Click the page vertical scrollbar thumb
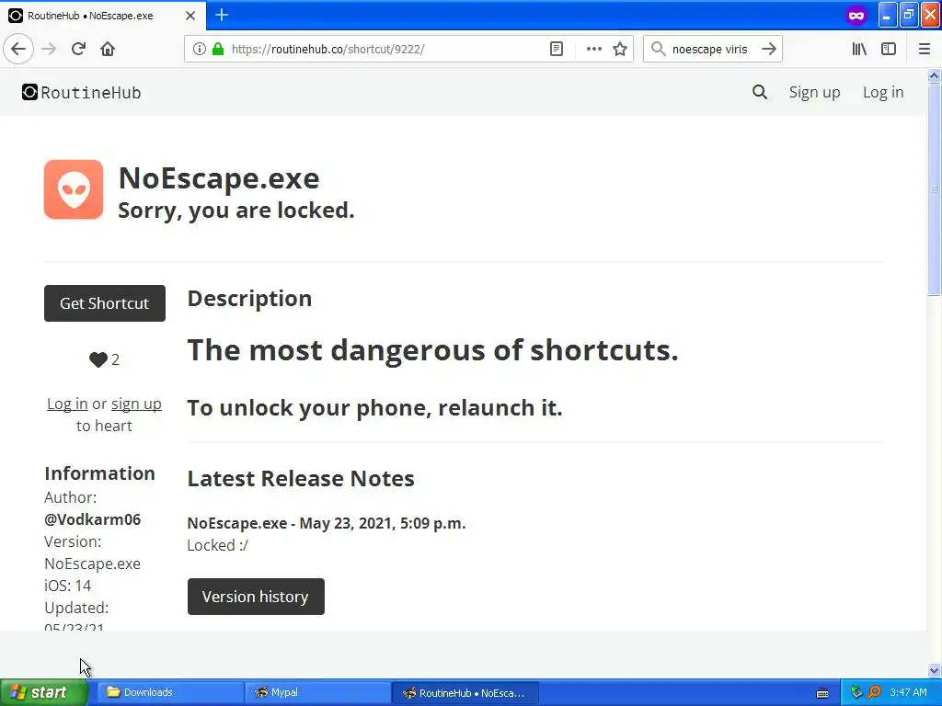 [934, 189]
